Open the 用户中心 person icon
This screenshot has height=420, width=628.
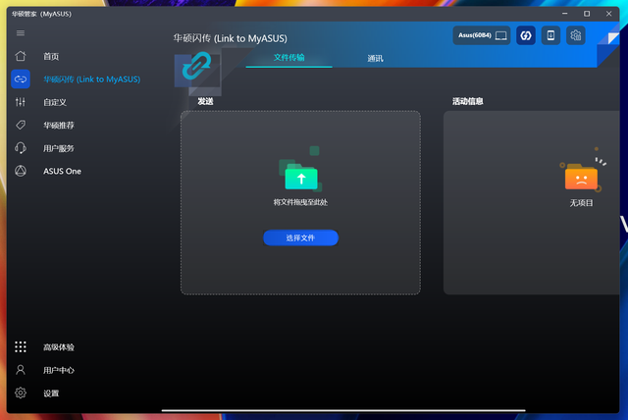click(x=21, y=370)
